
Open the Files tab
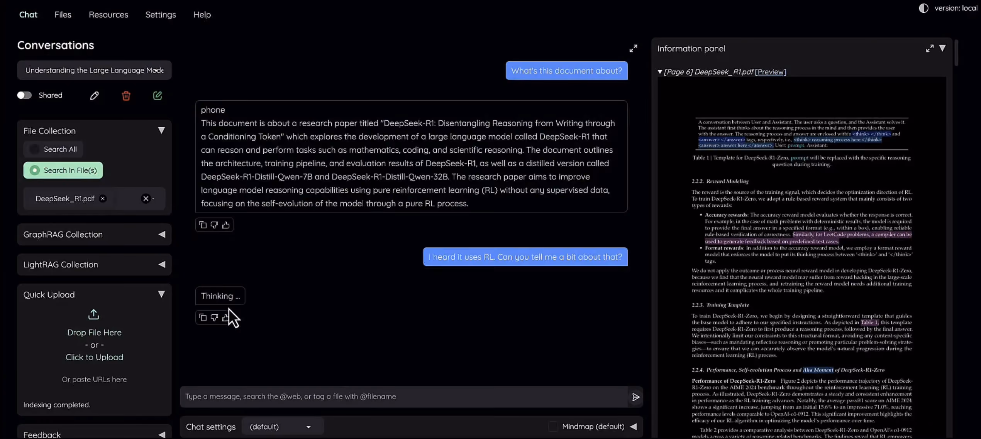[x=63, y=15]
